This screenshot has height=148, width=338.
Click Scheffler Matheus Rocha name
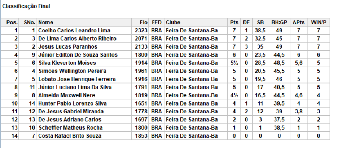pyautogui.click(x=70, y=128)
